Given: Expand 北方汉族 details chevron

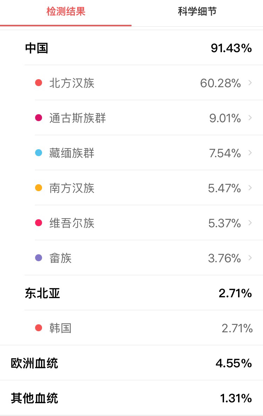Looking at the screenshot, I should pos(250,83).
